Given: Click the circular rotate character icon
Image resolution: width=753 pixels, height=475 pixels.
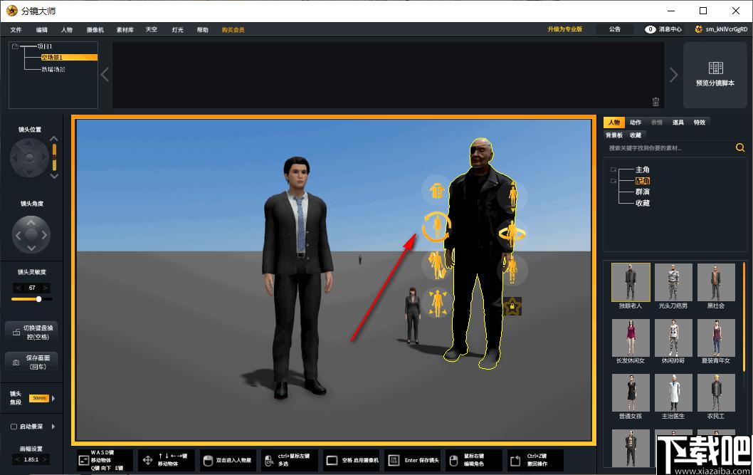Looking at the screenshot, I should coord(436,226).
